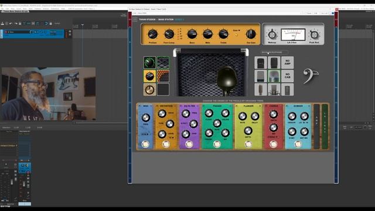Image resolution: width=375 pixels, height=211 pixels.
Task: Select the tan amp head model
Action: (x=150, y=90)
